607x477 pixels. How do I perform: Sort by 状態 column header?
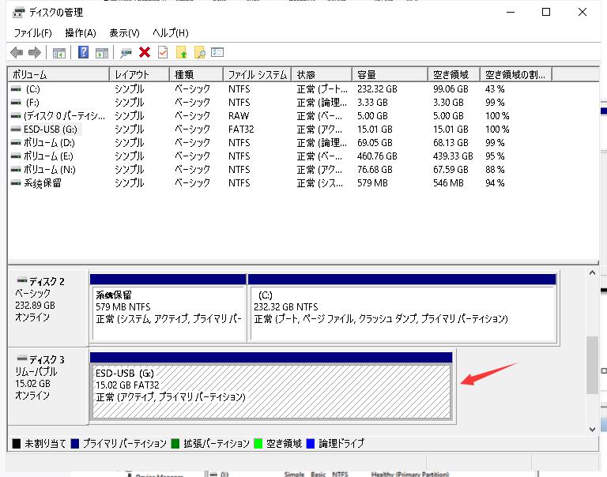coord(322,74)
